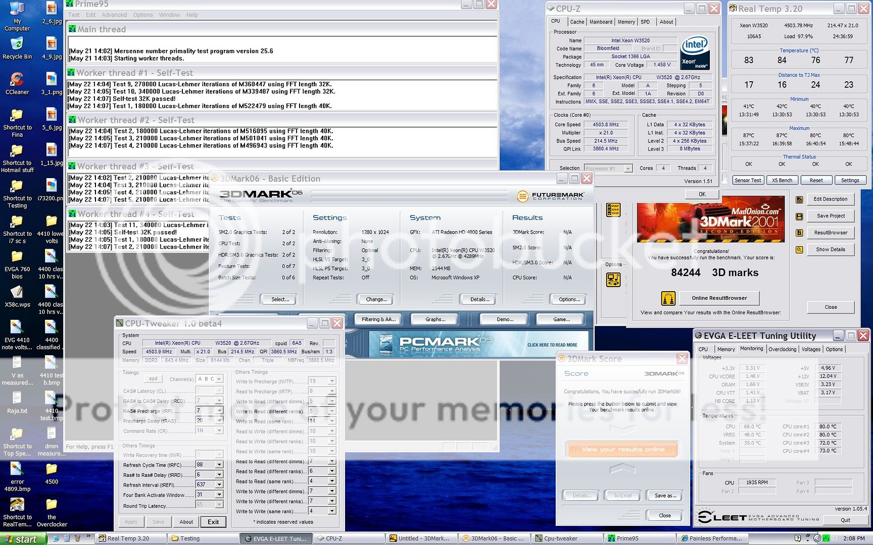Click the first quick launch taskbar icon
The height and width of the screenshot is (545, 873).
[x=56, y=538]
